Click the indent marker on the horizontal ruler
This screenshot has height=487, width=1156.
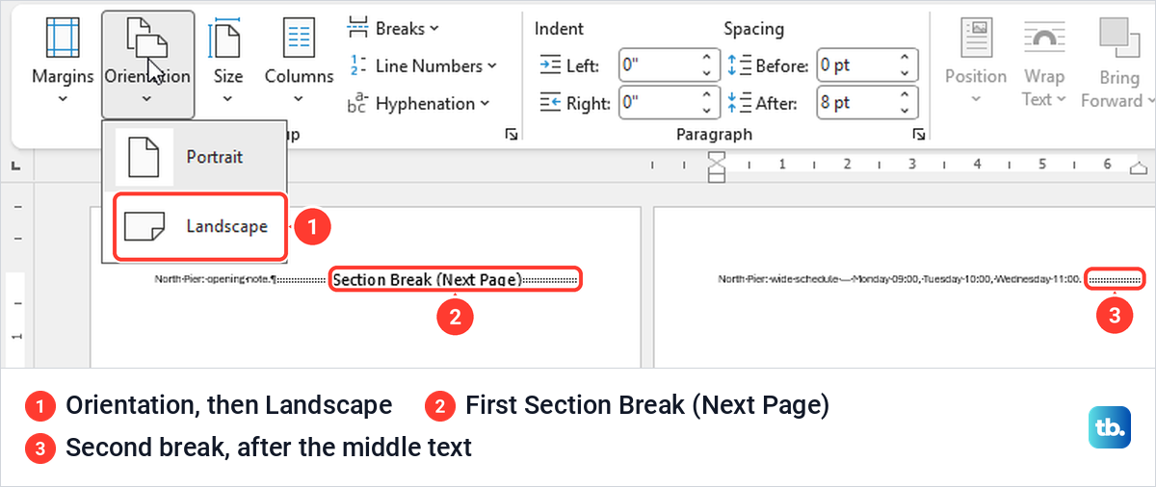717,167
